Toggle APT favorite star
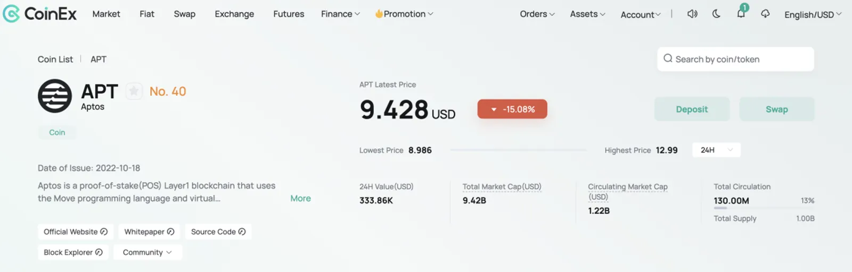Image resolution: width=852 pixels, height=272 pixels. click(134, 91)
